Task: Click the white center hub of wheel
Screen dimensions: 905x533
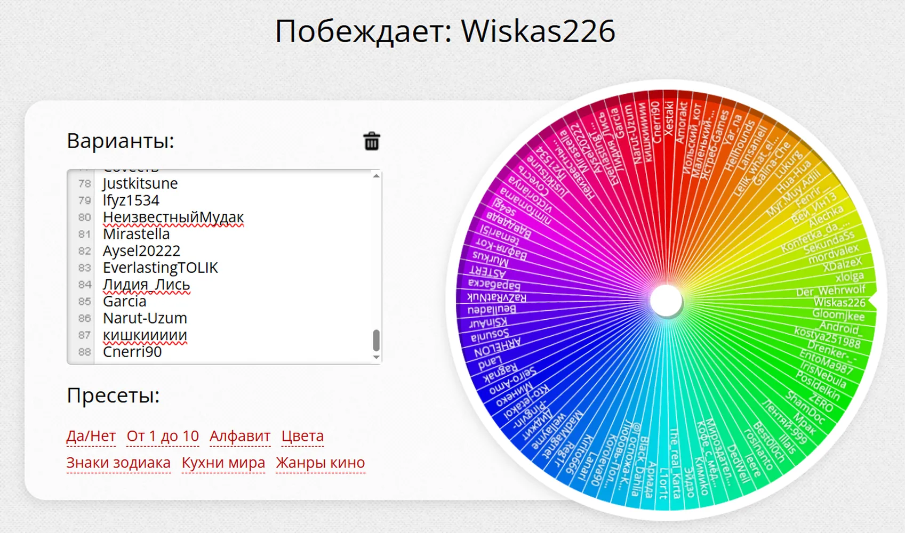Action: tap(666, 301)
